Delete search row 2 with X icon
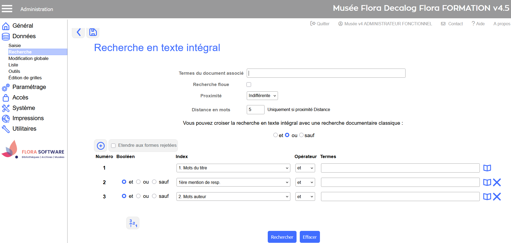 497,183
